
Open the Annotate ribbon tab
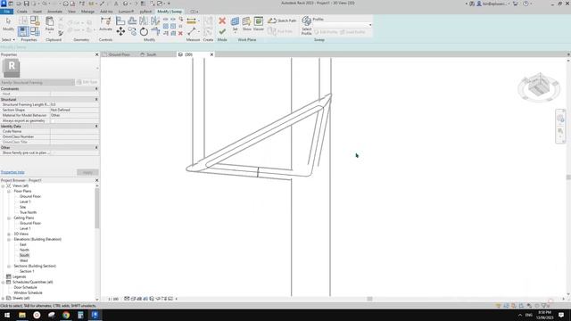click(54, 12)
